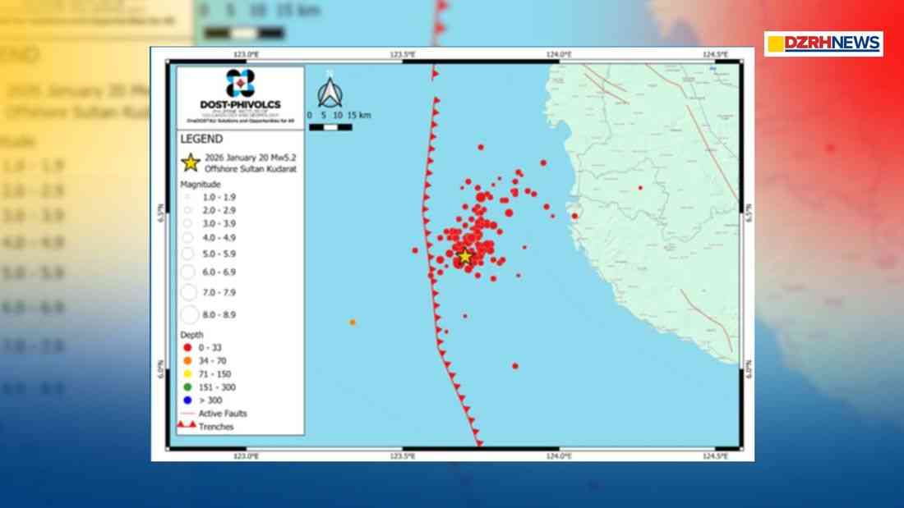Click the yellow star symbol in the legend
The image size is (904, 508).
point(191,163)
